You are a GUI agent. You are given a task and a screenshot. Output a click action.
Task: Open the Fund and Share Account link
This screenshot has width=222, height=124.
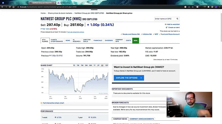[x=170, y=34]
